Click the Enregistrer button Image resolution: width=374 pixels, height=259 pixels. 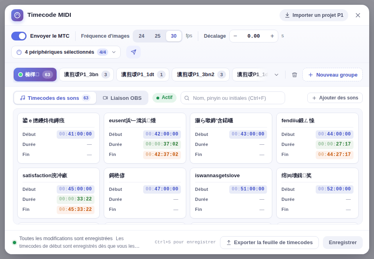[343, 243]
